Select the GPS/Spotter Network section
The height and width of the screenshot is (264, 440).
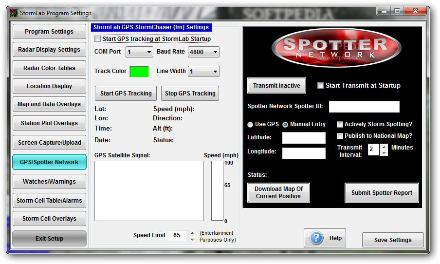(49, 162)
